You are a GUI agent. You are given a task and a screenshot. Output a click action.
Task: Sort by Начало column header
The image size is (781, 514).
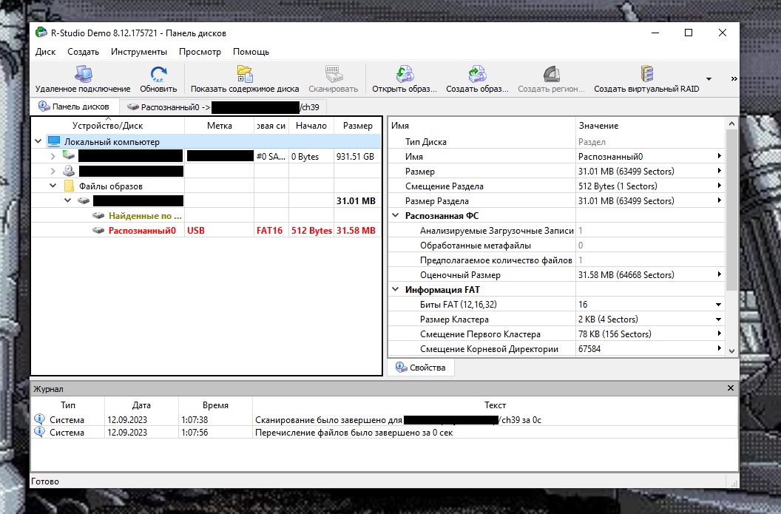(x=311, y=126)
